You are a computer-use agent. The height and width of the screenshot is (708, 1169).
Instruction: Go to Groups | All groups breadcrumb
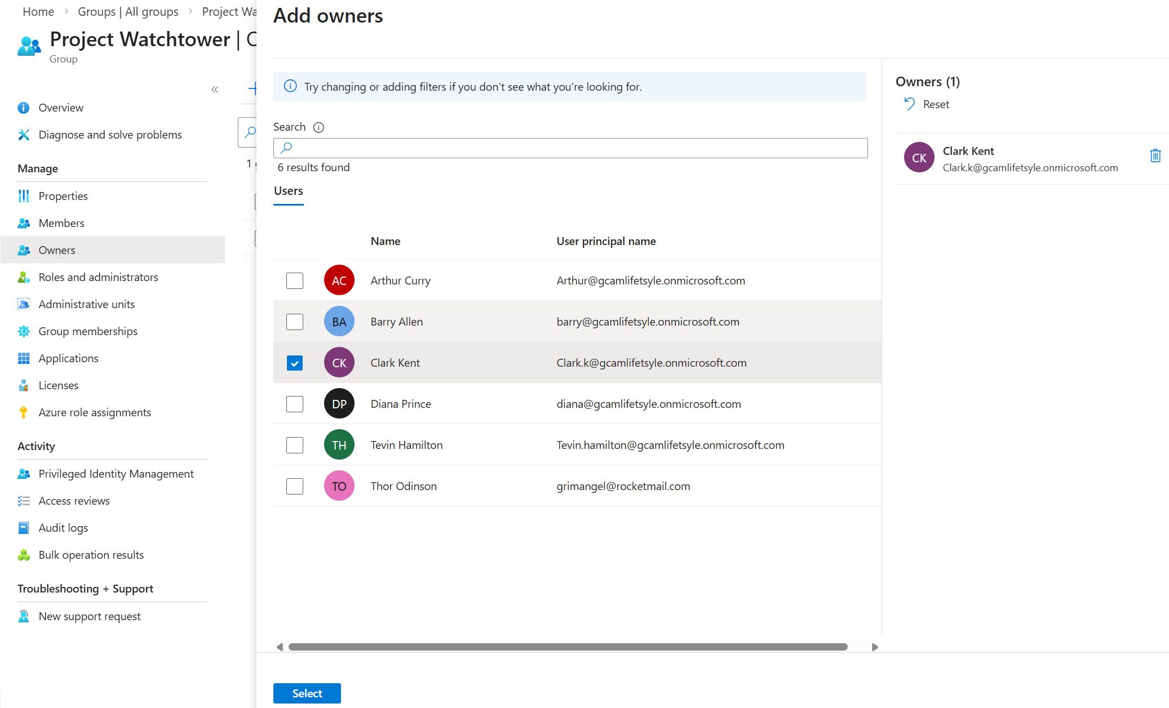point(128,12)
